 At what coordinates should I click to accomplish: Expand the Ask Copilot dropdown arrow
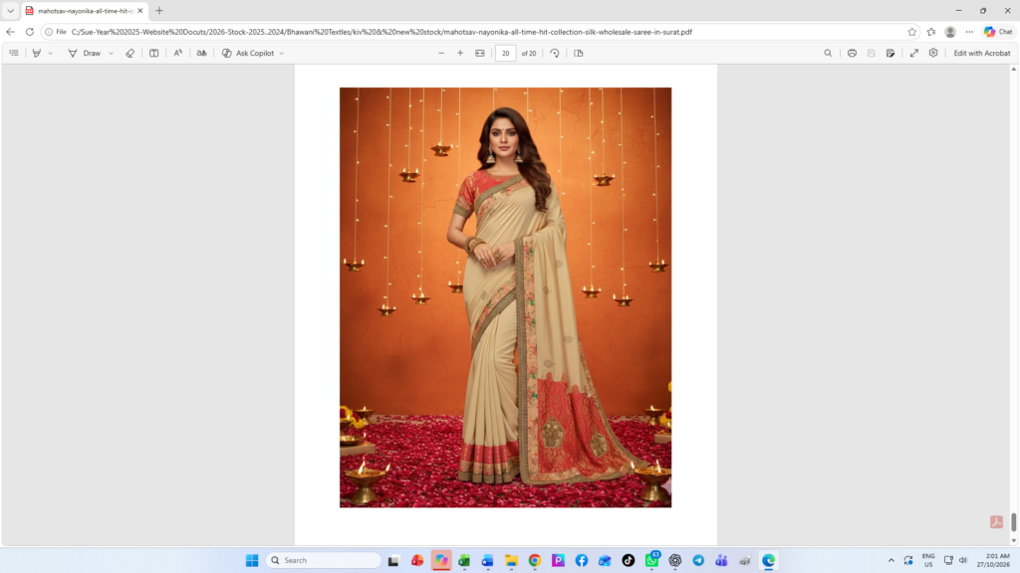point(282,54)
